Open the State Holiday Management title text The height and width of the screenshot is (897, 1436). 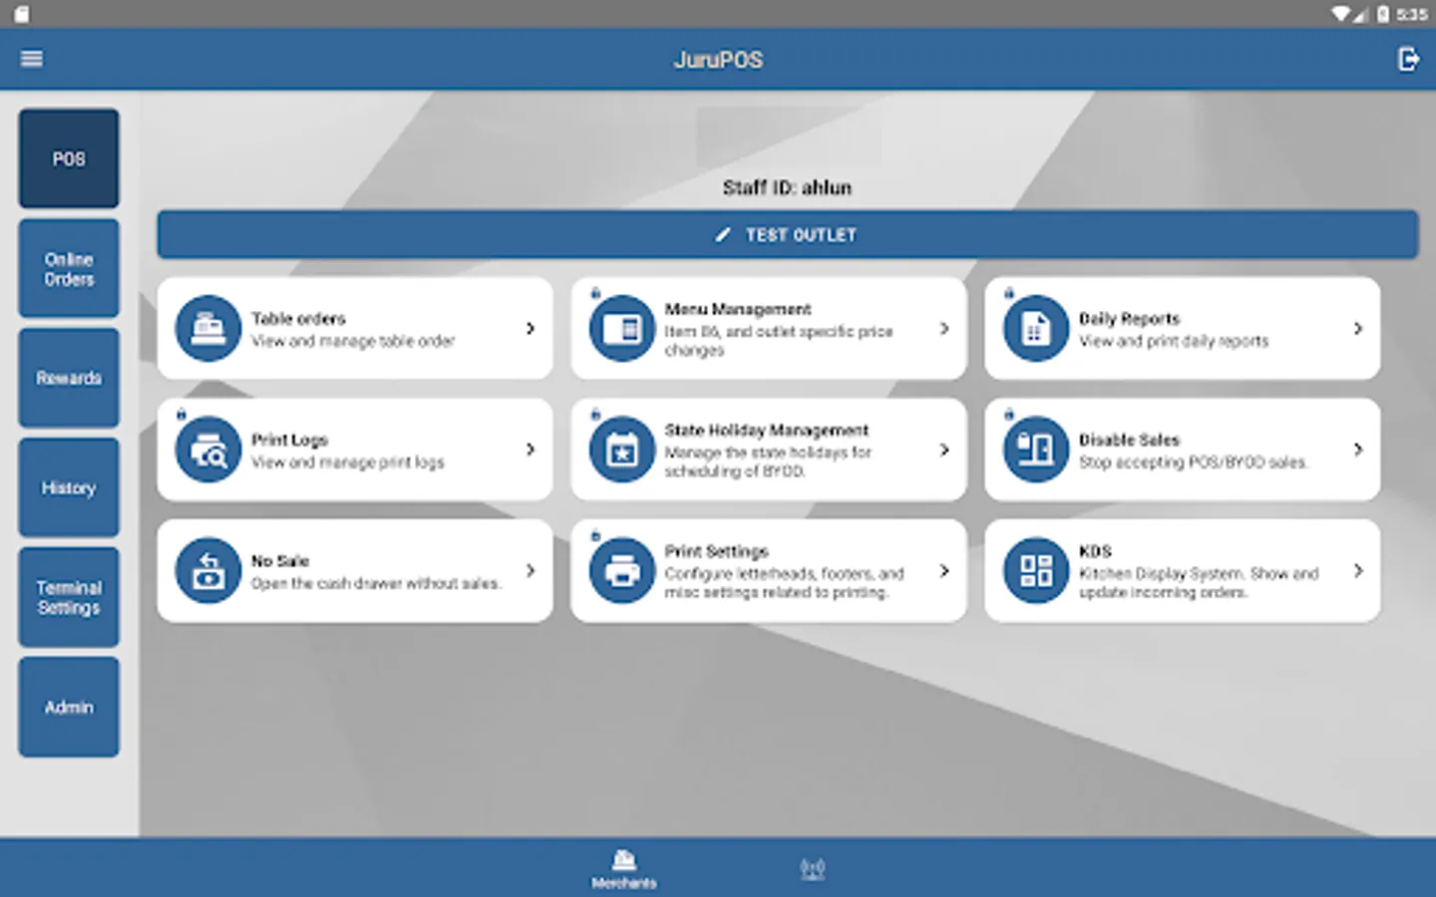[x=767, y=431]
